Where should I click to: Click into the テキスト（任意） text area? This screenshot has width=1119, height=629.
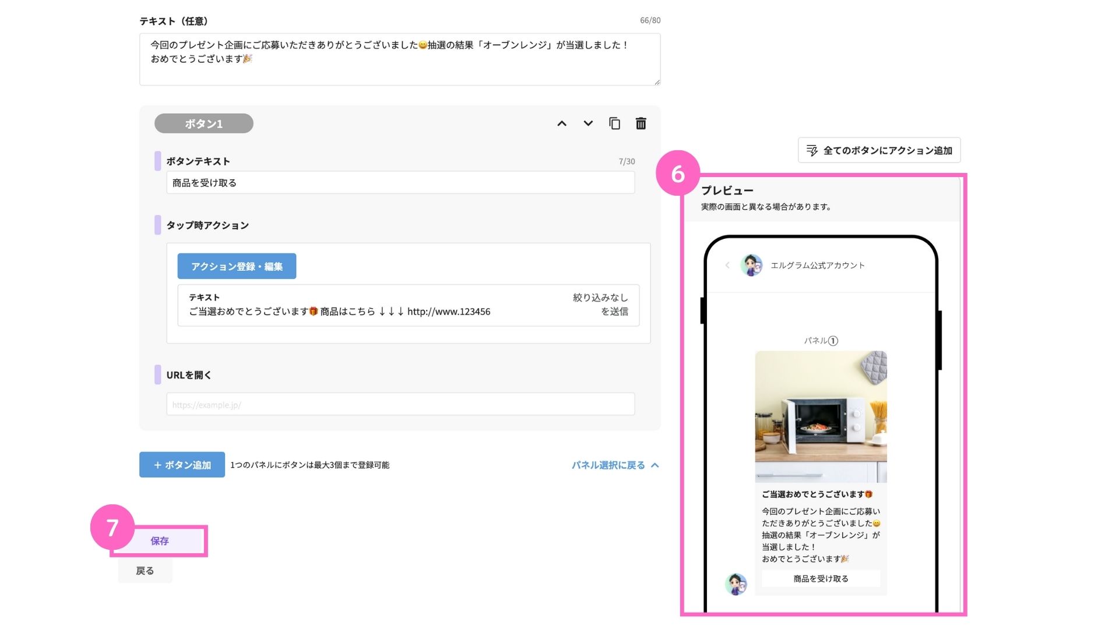coord(400,59)
